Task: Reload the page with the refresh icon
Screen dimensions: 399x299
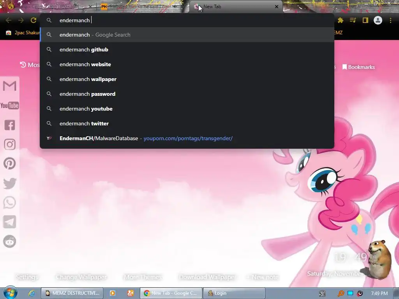Action: [34, 20]
